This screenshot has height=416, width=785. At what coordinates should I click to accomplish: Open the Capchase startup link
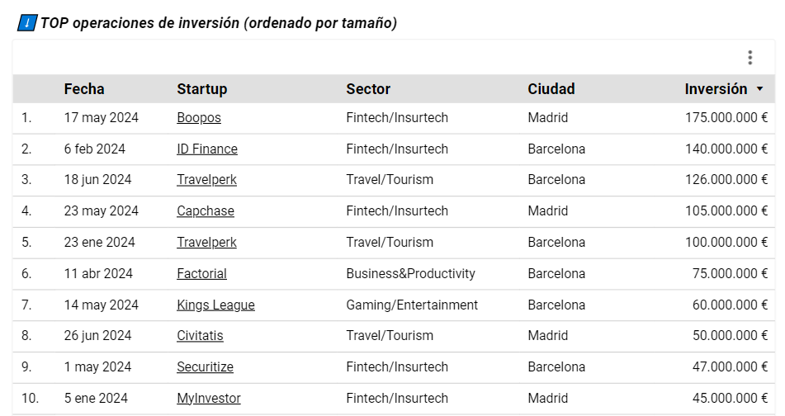point(206,211)
